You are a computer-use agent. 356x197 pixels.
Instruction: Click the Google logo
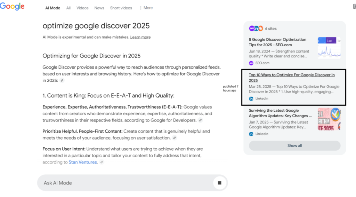click(x=12, y=7)
